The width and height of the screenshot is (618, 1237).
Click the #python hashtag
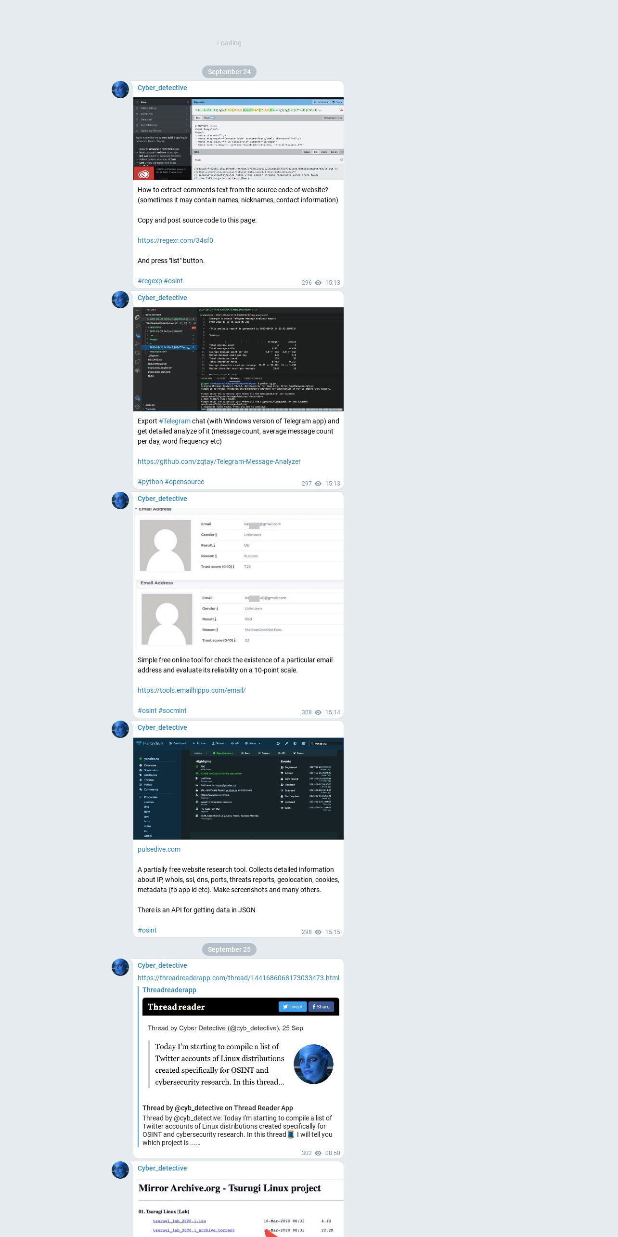150,482
